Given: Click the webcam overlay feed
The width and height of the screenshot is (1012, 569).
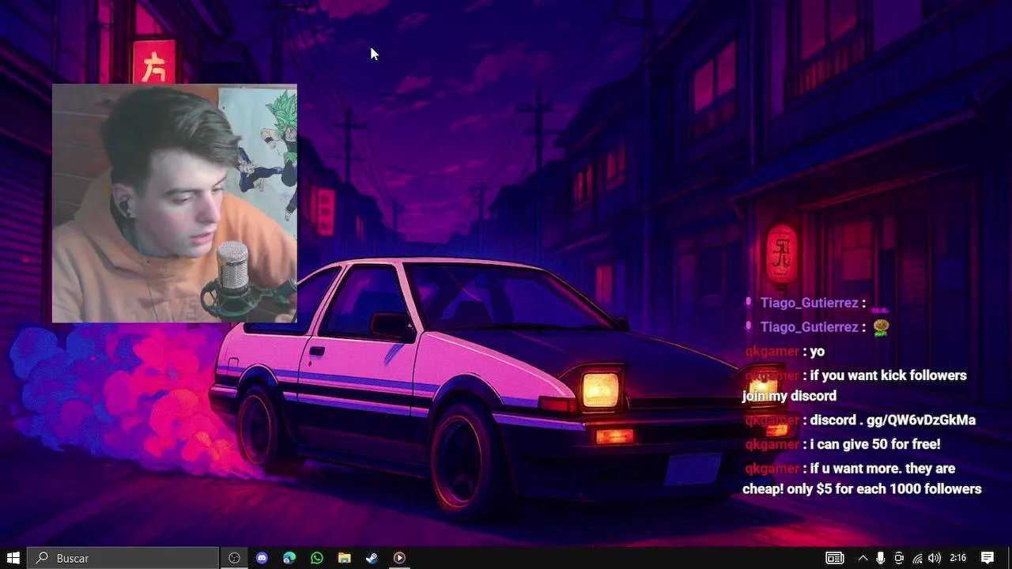Looking at the screenshot, I should [175, 204].
